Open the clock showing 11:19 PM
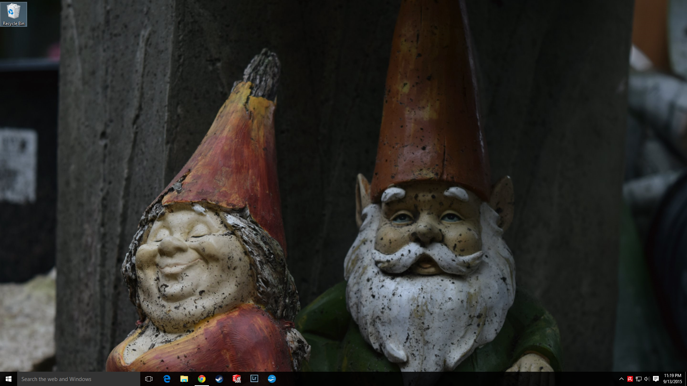Image resolution: width=687 pixels, height=386 pixels. point(672,379)
